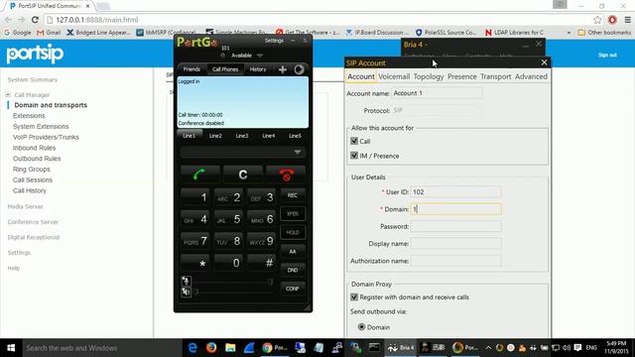Click Sign out on portsip page
Viewport: 635px width, 357px height.
[607, 55]
